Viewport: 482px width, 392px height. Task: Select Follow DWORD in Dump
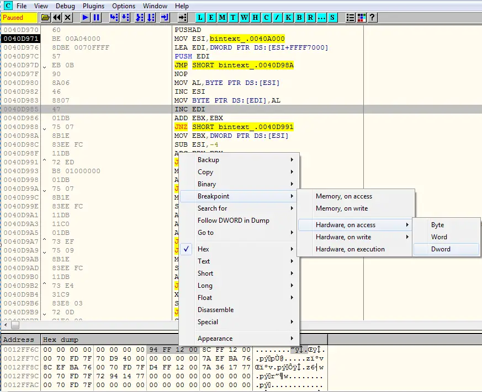(239, 221)
